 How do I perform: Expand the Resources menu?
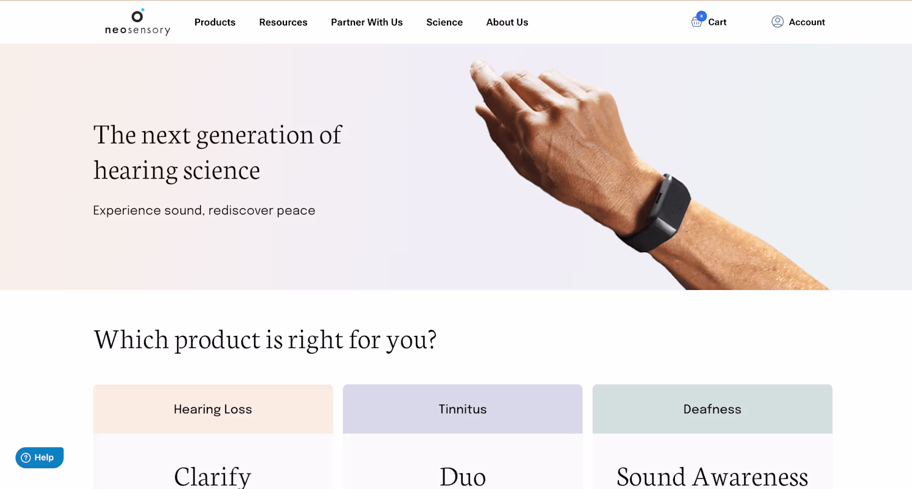coord(283,22)
